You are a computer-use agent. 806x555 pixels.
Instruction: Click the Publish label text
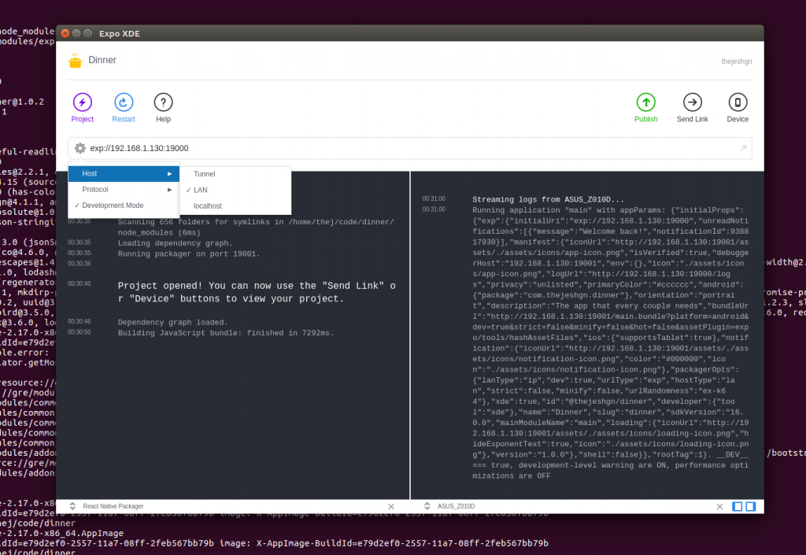click(x=645, y=119)
